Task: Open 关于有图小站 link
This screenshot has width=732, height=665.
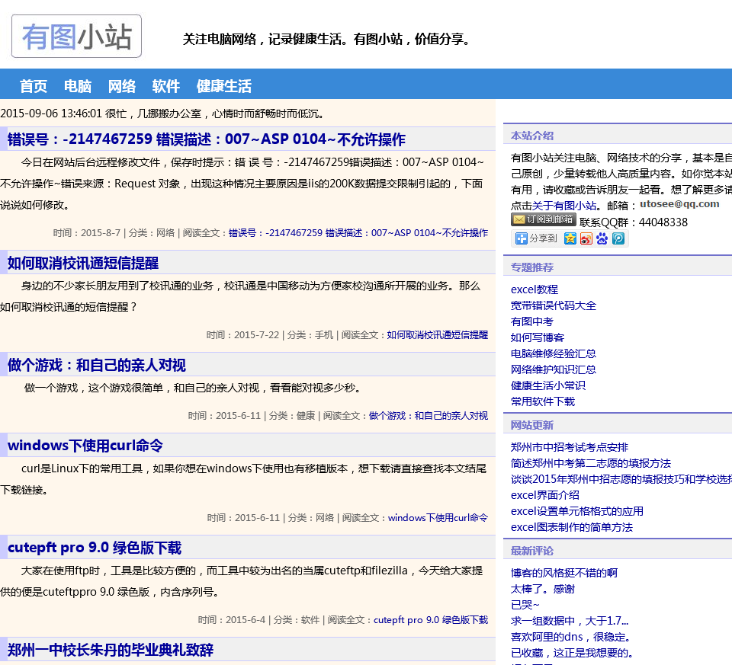Action: pos(564,206)
